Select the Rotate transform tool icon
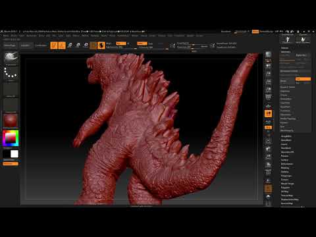 (x=86, y=45)
